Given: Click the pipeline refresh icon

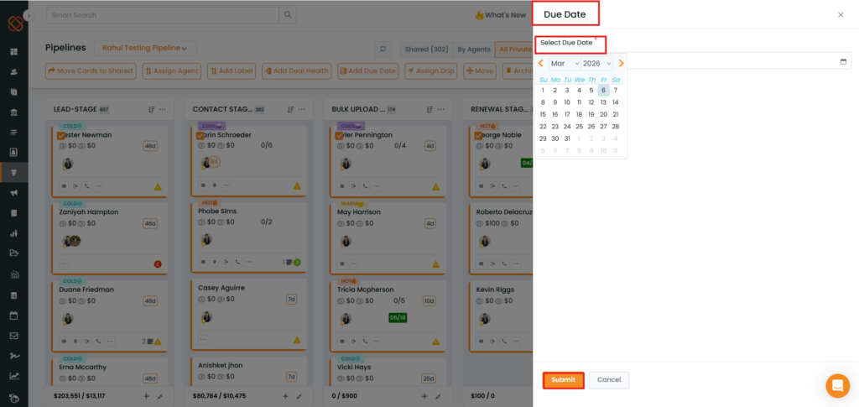Looking at the screenshot, I should point(384,50).
